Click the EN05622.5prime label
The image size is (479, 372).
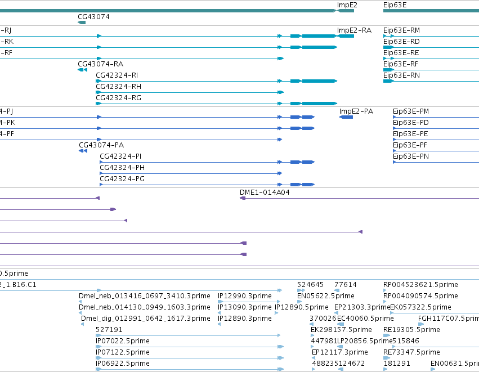326,296
